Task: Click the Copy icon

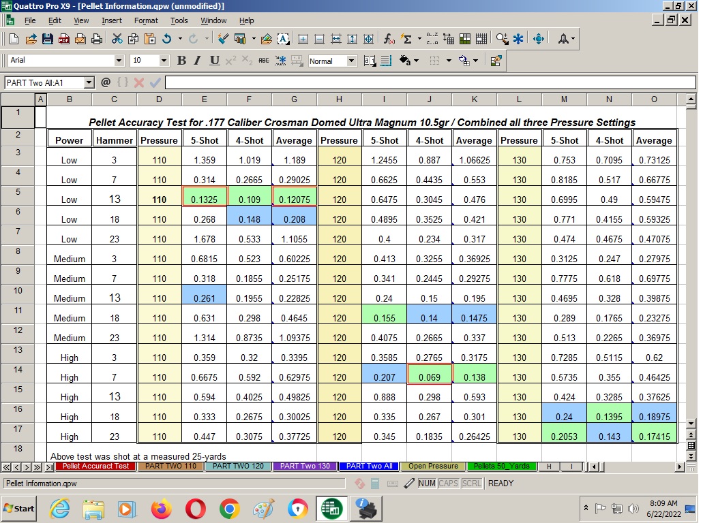Action: tap(133, 39)
